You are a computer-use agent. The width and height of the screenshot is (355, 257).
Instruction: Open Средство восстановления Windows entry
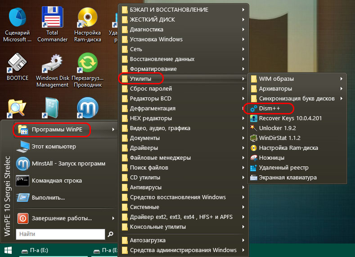[183, 197]
